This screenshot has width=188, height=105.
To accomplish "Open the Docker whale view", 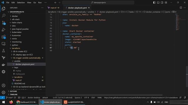I will [x=4, y=65].
